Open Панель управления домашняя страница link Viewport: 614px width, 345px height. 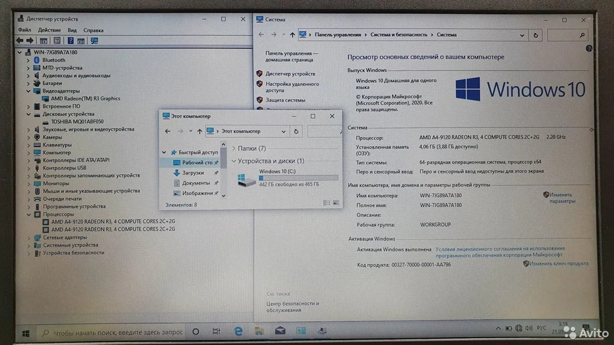291,56
